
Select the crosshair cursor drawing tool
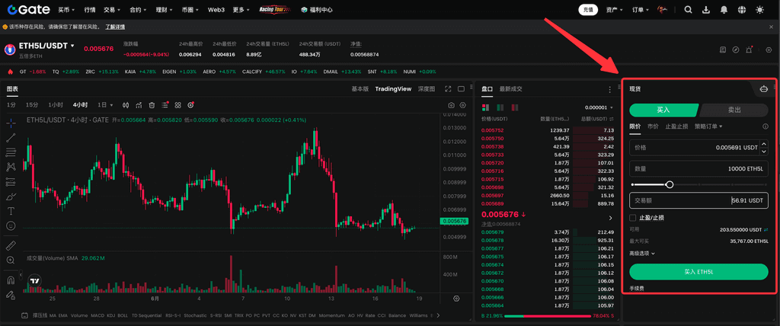pos(11,123)
